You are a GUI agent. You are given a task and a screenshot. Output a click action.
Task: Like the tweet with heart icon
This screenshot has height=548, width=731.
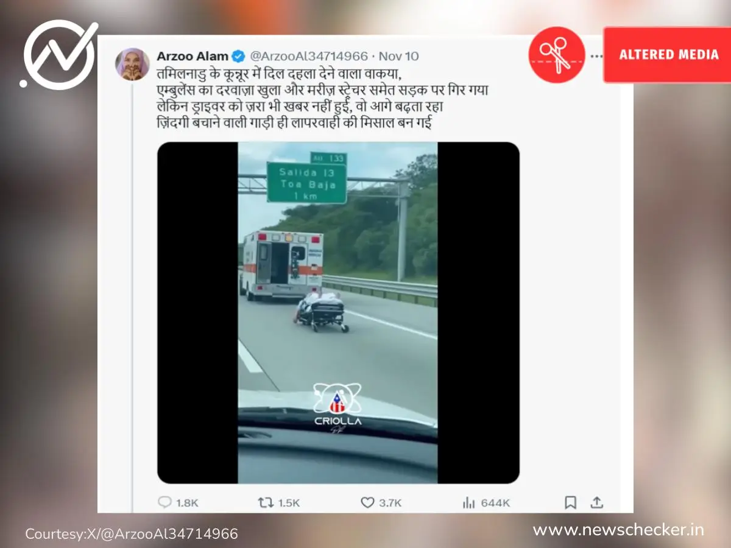367,502
